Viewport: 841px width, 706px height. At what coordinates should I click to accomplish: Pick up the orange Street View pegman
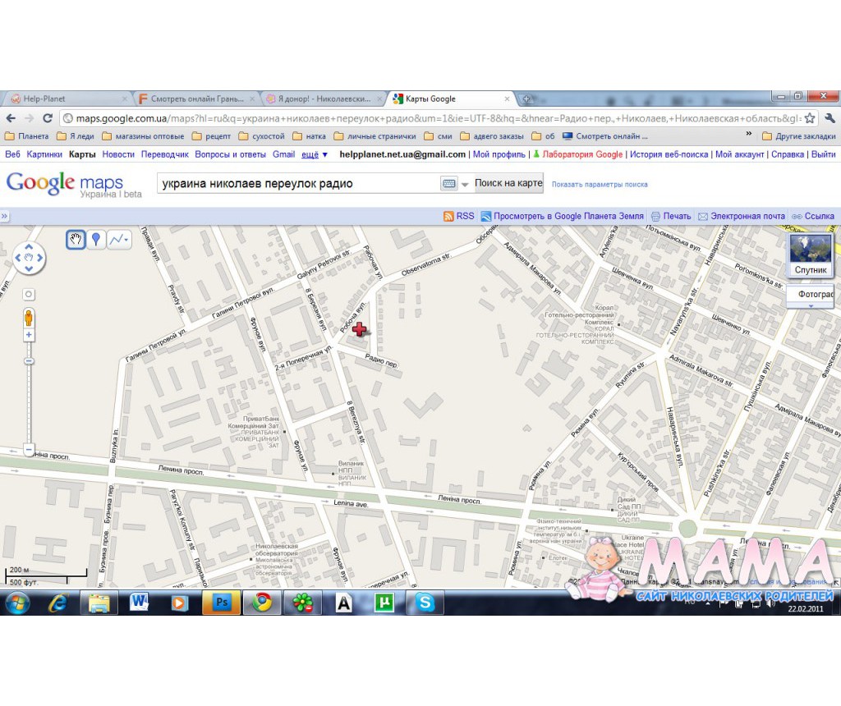tap(29, 318)
